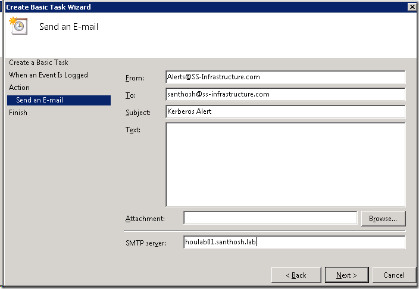Click the 'SMTP server:' label
The height and width of the screenshot is (289, 419).
[146, 243]
